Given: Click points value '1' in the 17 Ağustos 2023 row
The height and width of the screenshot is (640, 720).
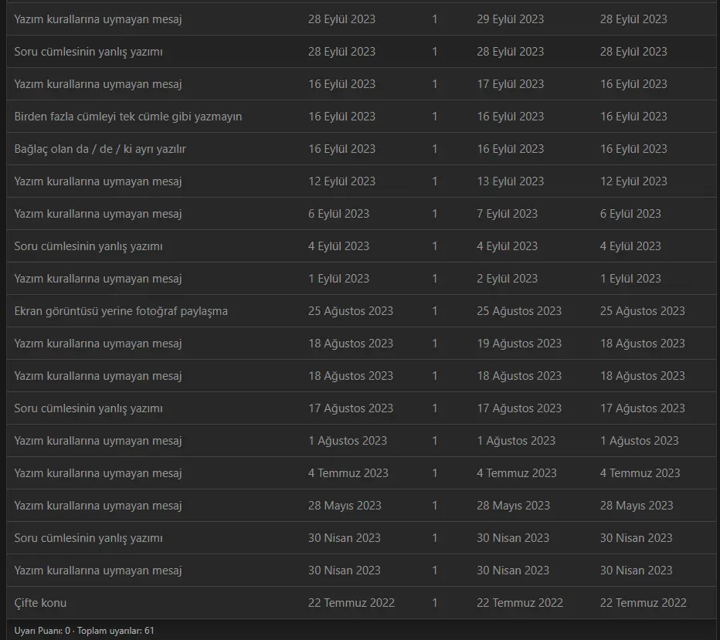Looking at the screenshot, I should pyautogui.click(x=434, y=408).
